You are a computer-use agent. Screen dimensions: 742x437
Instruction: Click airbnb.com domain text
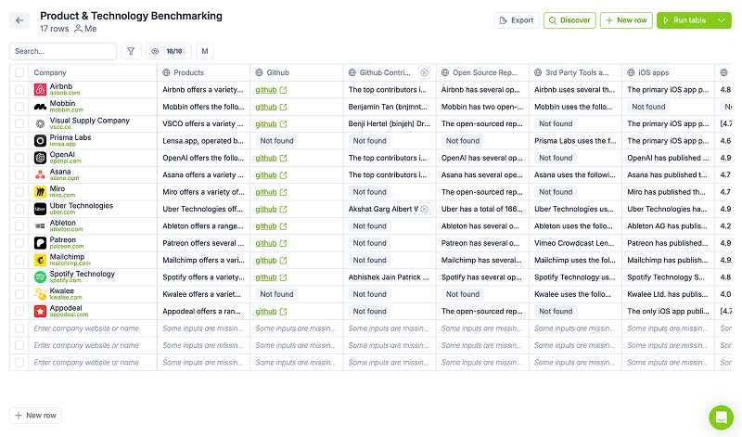click(x=65, y=93)
